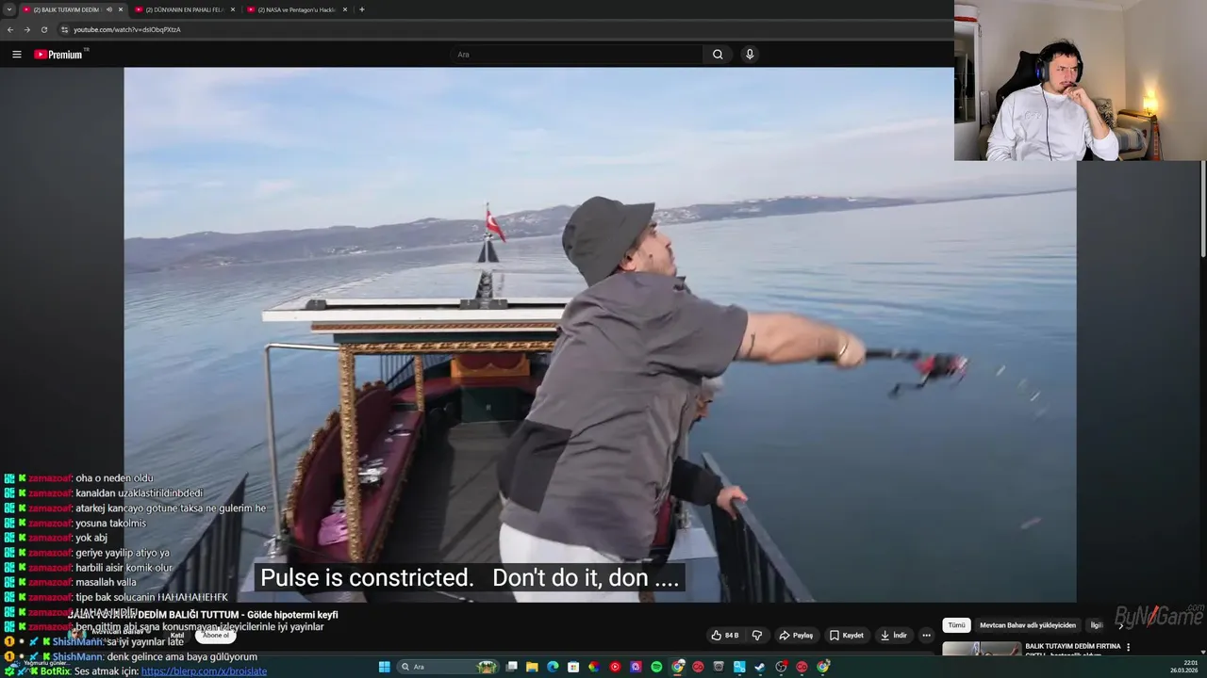
Task: Open a new browser tab
Action: click(x=362, y=9)
